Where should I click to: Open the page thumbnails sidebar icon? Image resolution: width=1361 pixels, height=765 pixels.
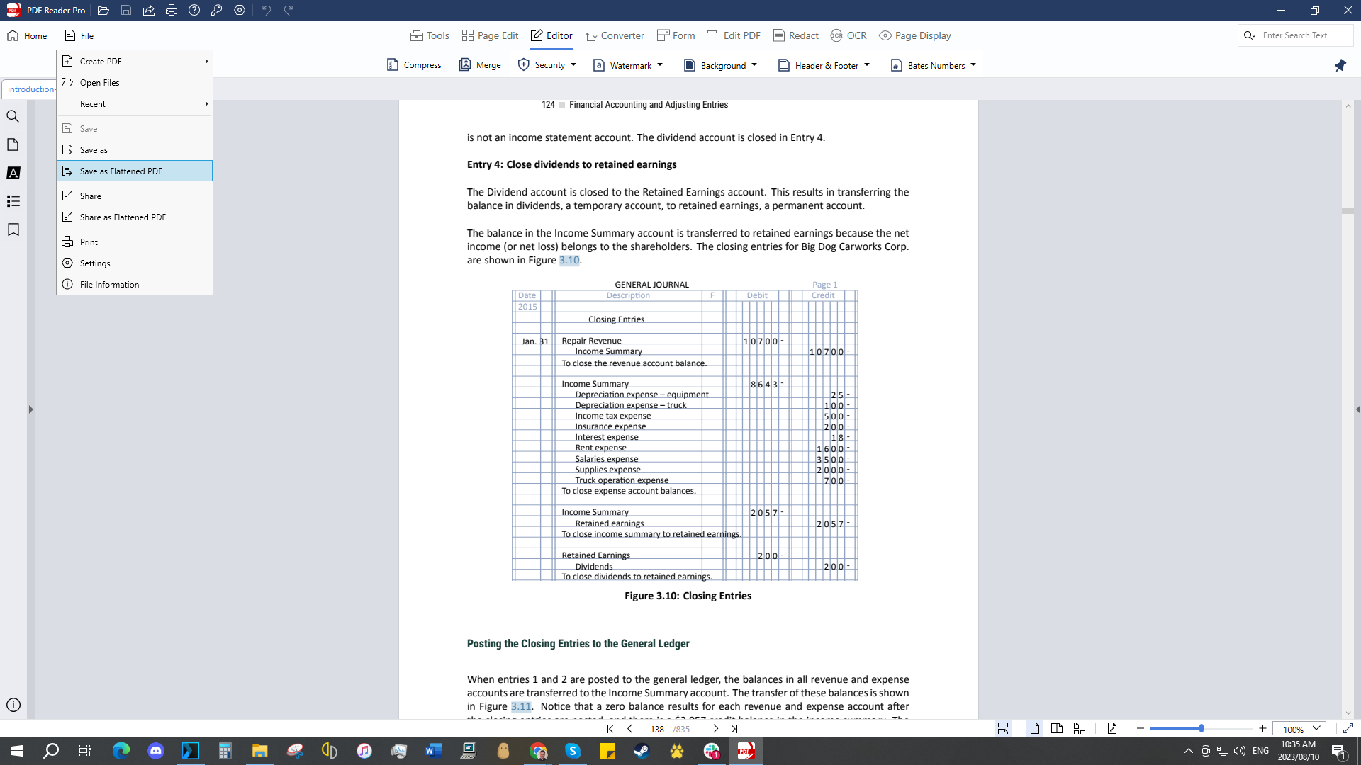click(x=13, y=144)
